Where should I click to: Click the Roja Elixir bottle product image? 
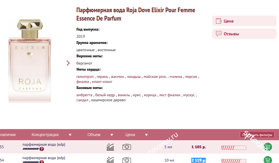[30, 61]
